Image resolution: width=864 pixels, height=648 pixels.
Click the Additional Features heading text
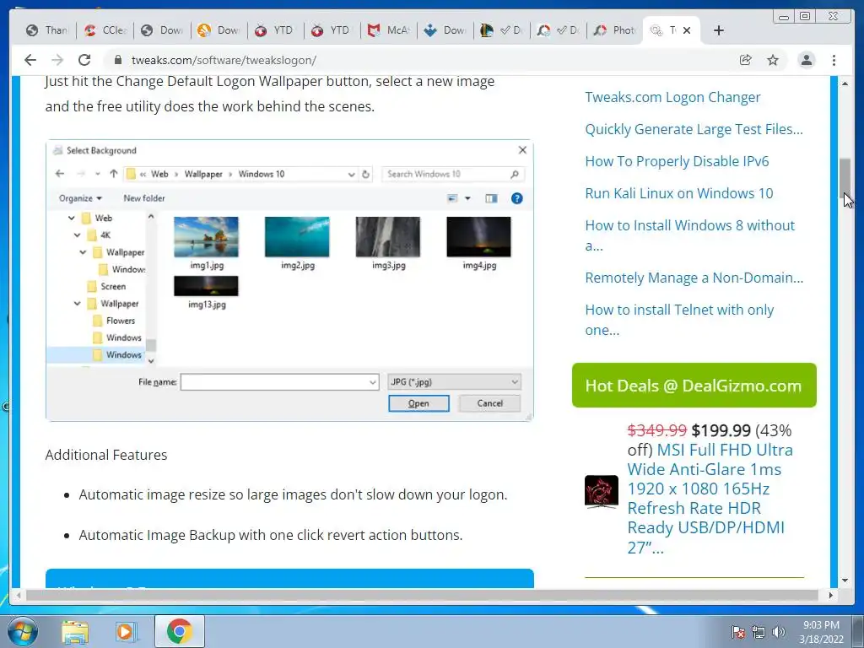click(x=105, y=455)
